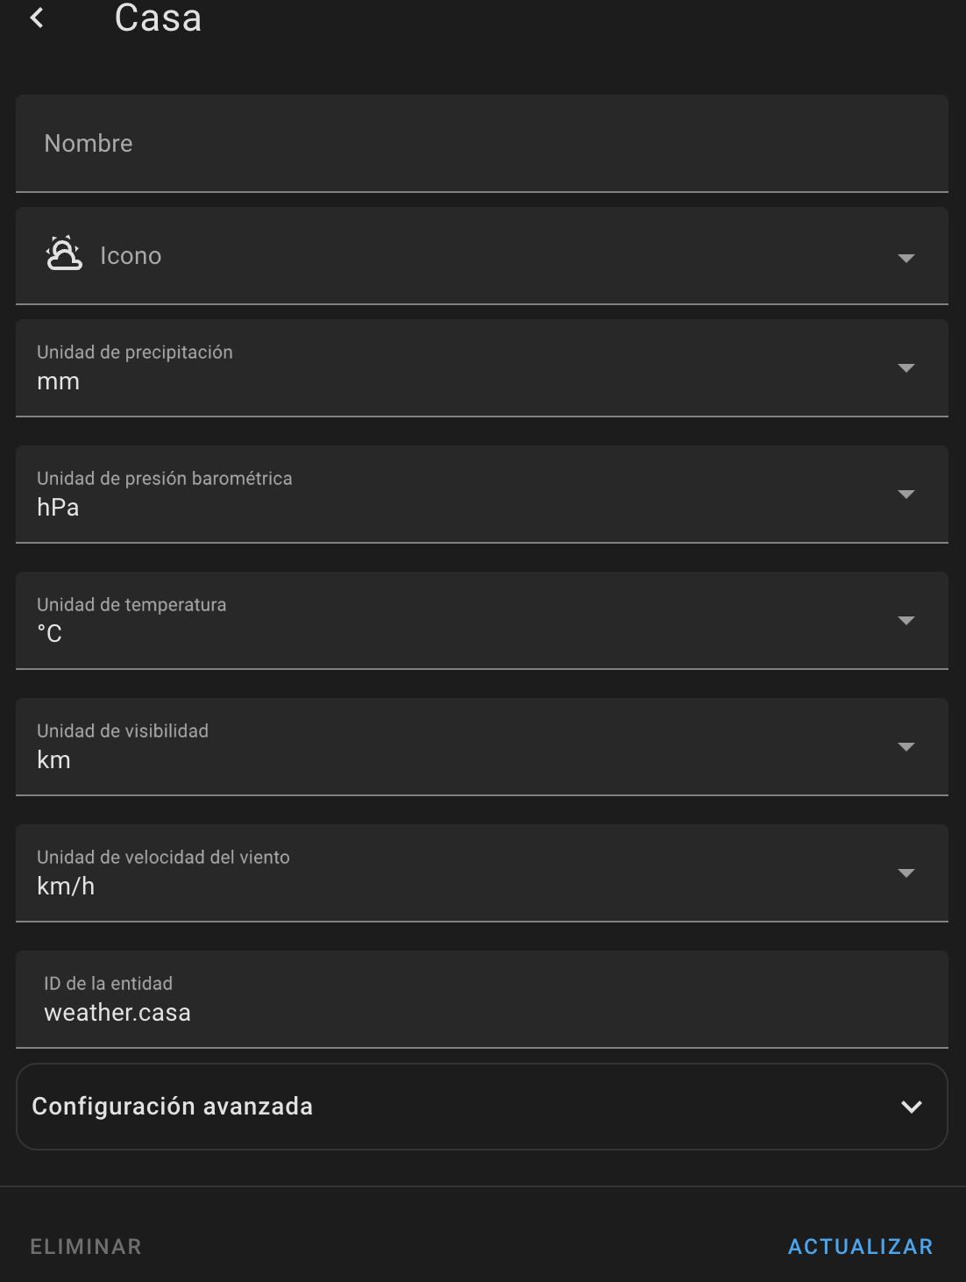This screenshot has height=1282, width=966.
Task: Click the °C temperature value
Action: (x=48, y=633)
